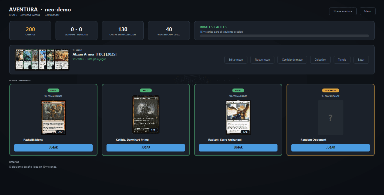This screenshot has width=384, height=195.
Task: Click the Nueva aventura button
Action: click(343, 11)
